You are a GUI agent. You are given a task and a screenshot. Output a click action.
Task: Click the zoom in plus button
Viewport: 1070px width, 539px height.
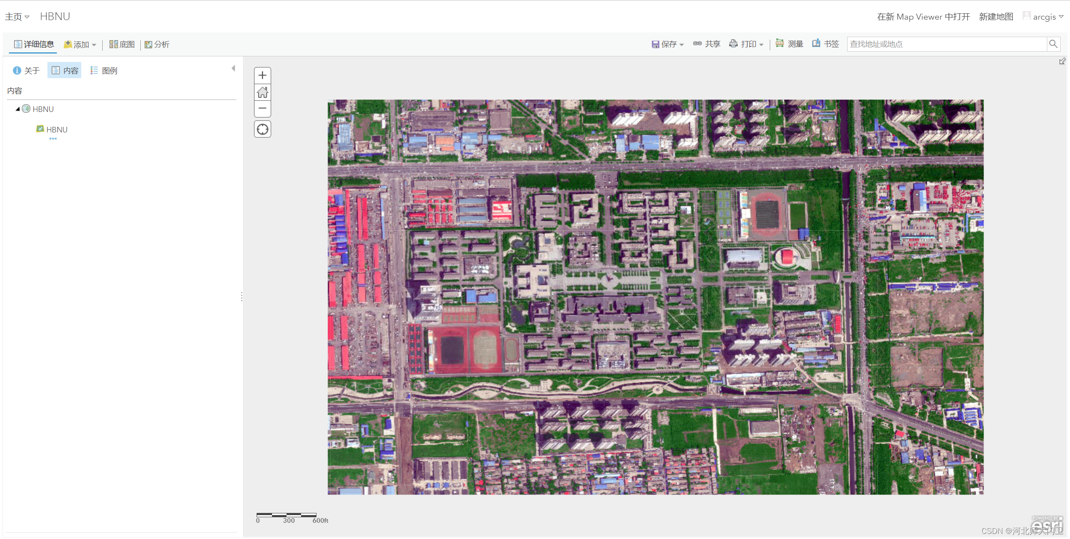(262, 76)
